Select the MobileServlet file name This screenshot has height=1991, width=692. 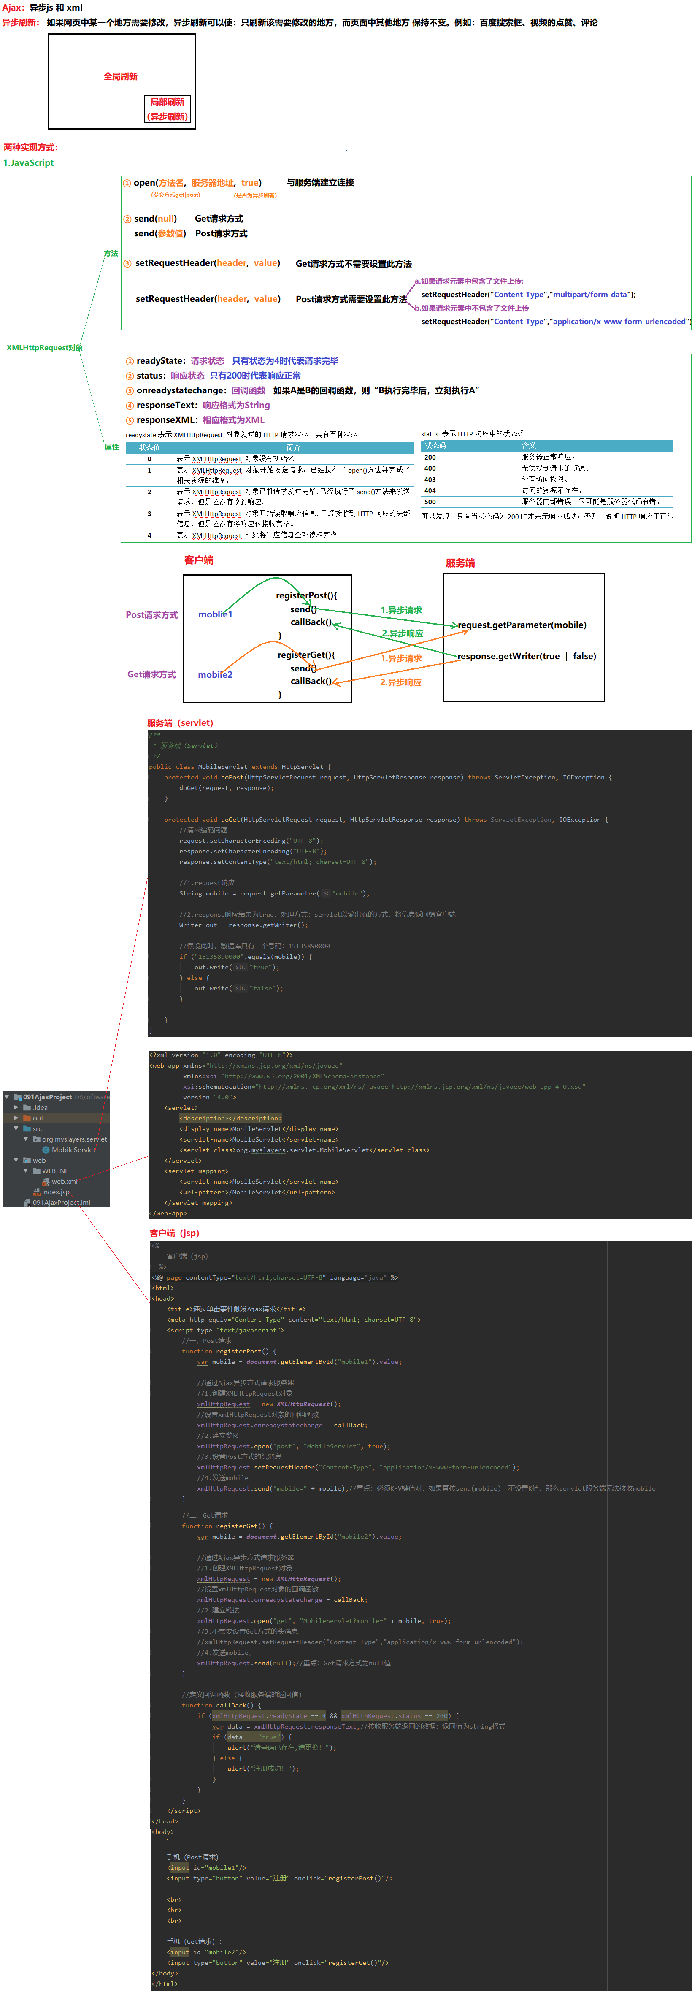(73, 1149)
